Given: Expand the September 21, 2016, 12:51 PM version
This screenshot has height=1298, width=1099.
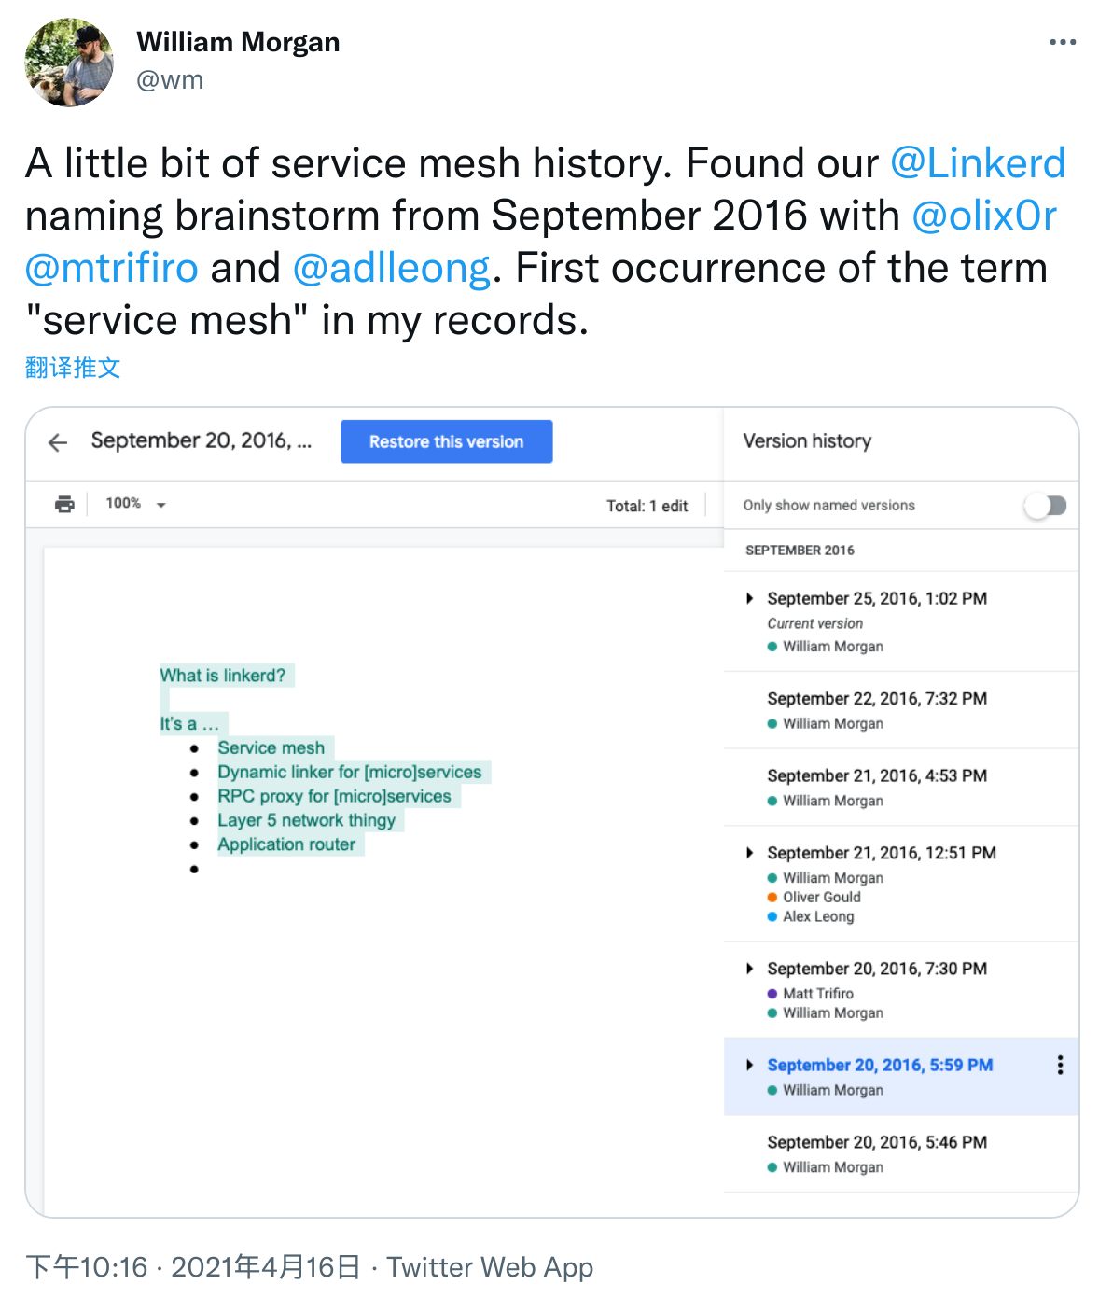Looking at the screenshot, I should (x=749, y=853).
